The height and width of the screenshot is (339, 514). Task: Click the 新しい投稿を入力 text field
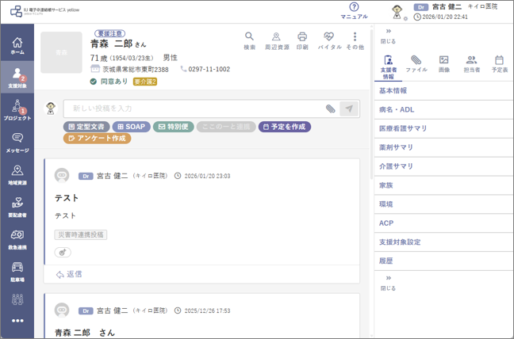point(193,109)
